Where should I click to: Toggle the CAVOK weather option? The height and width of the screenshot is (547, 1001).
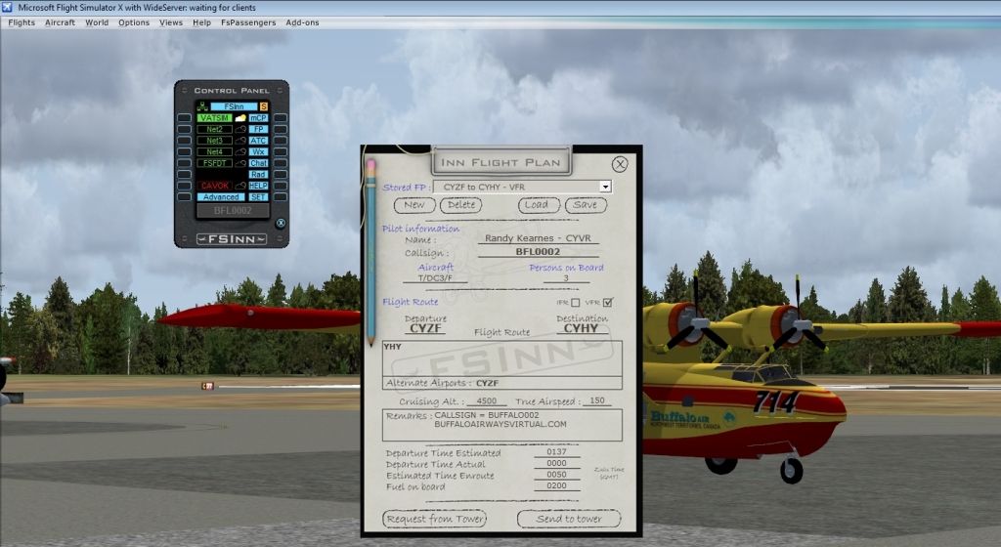tap(214, 186)
